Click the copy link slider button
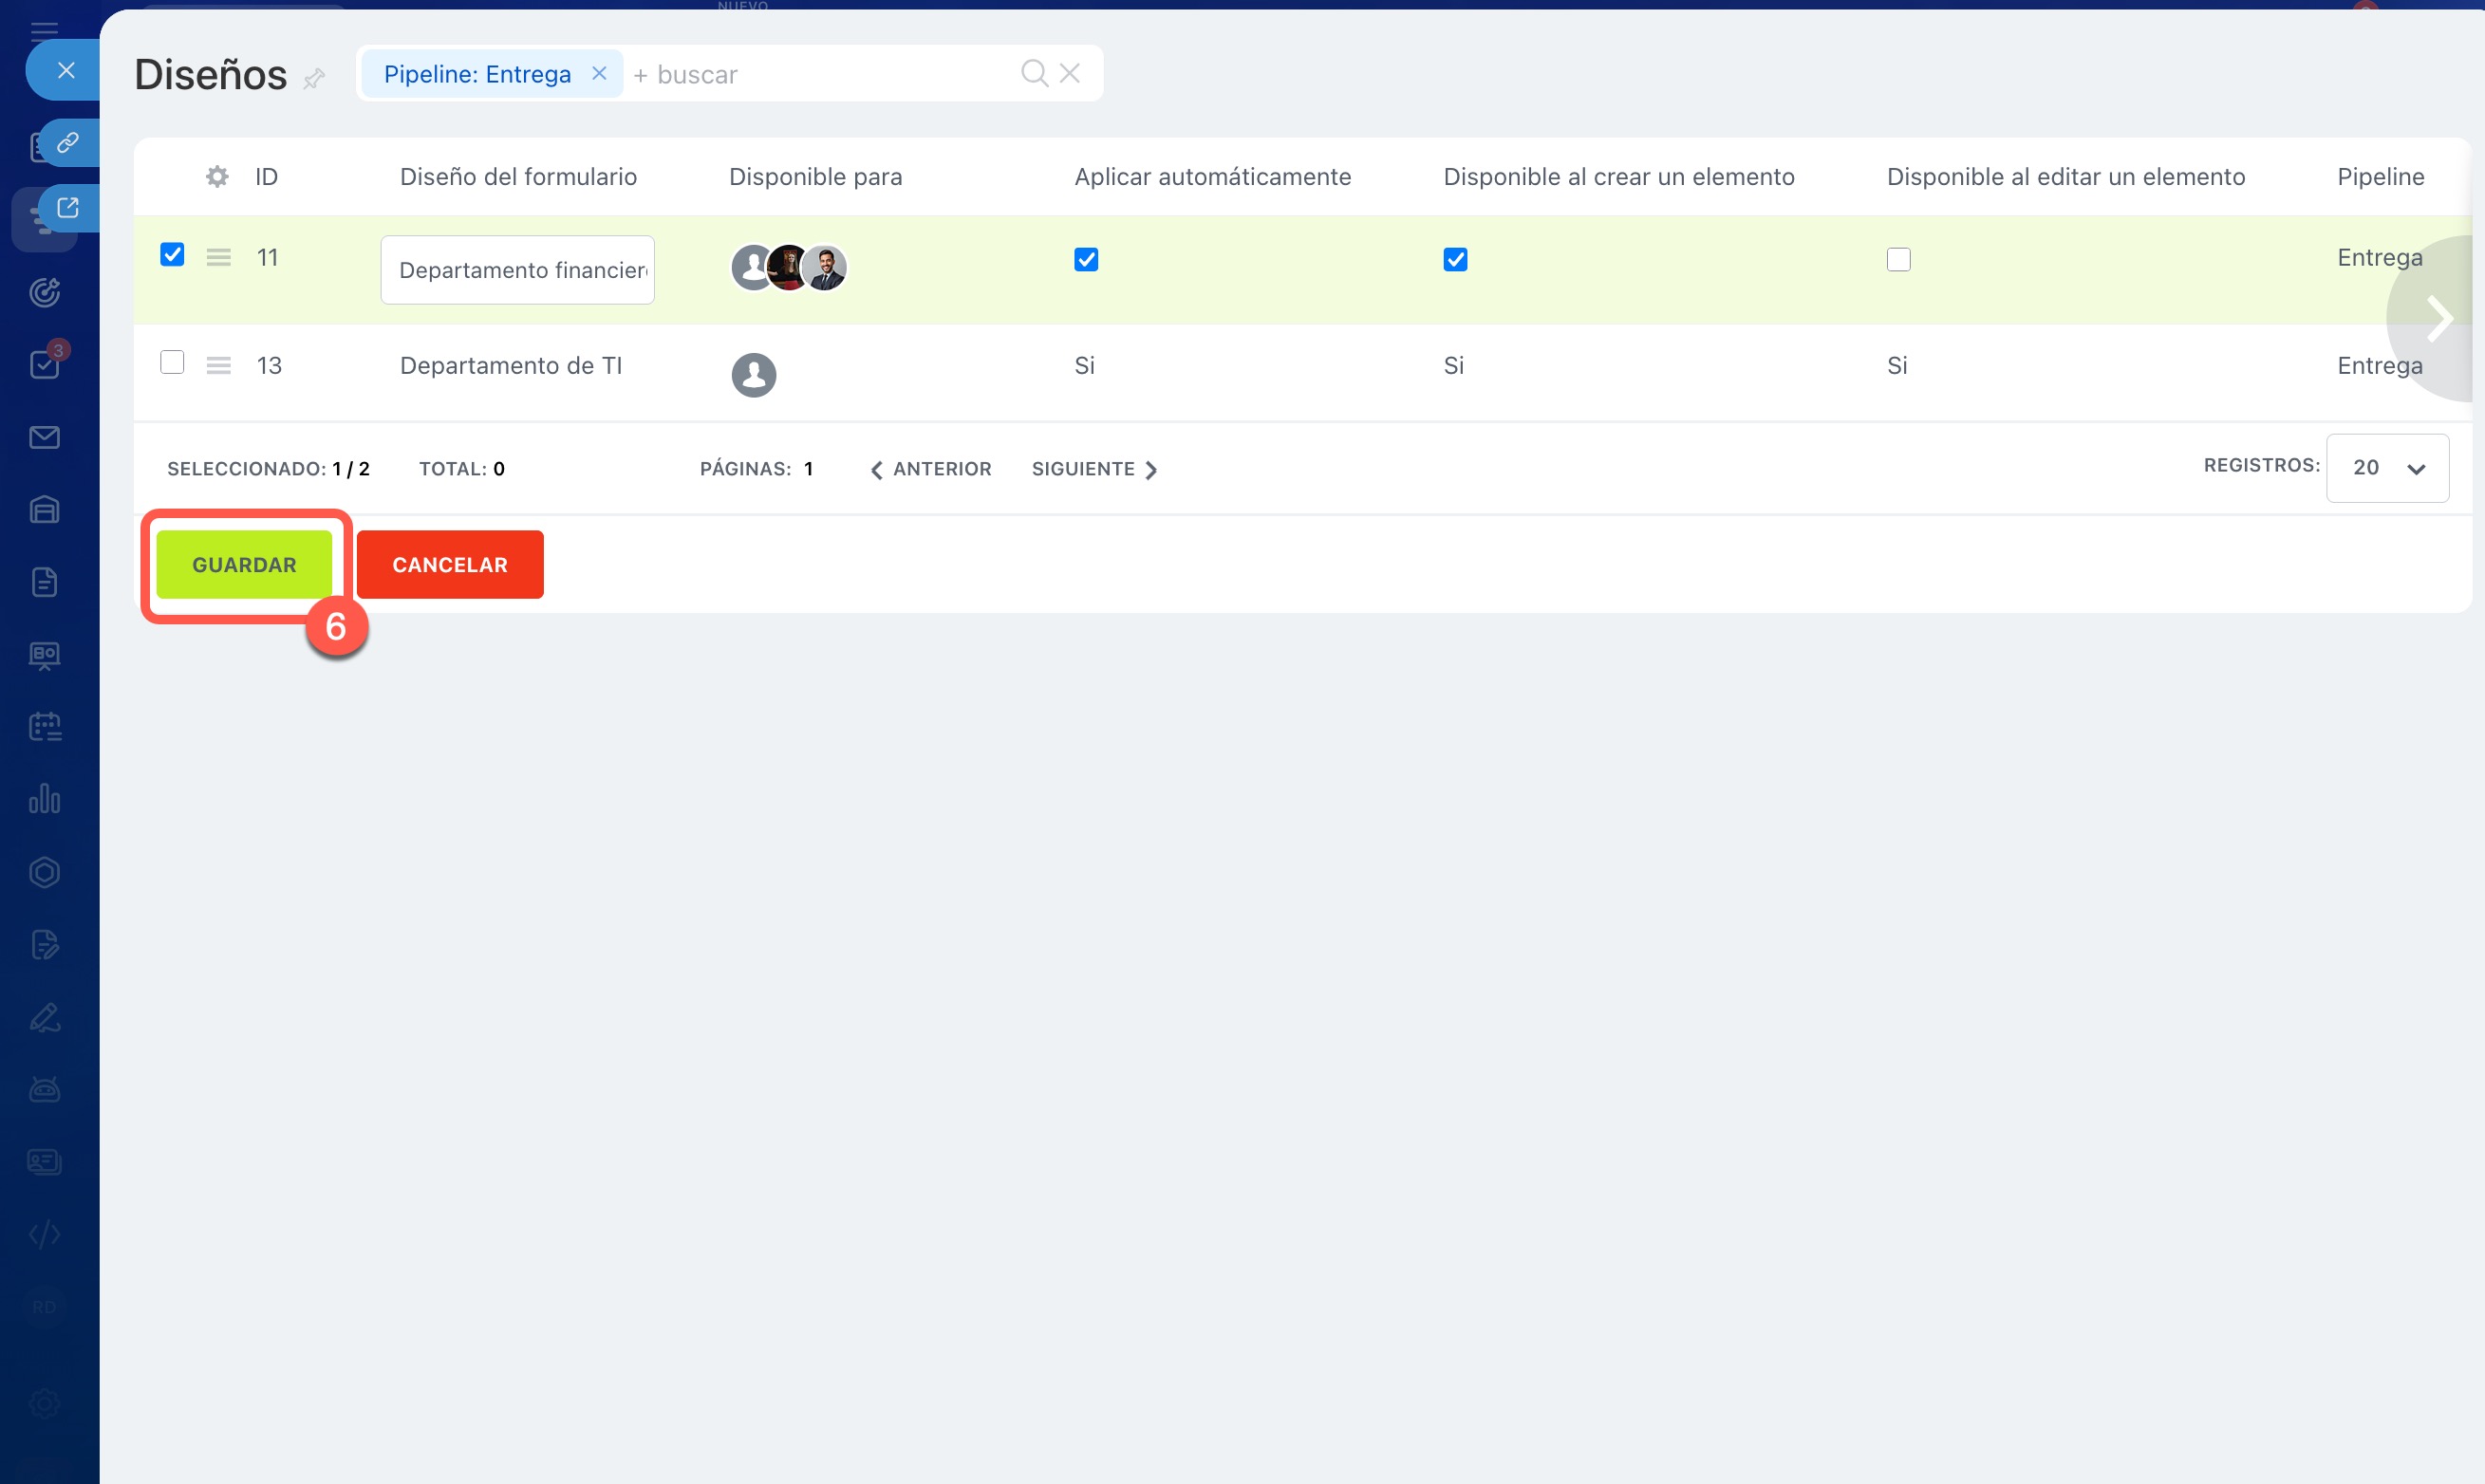Viewport: 2485px width, 1484px height. pyautogui.click(x=68, y=143)
